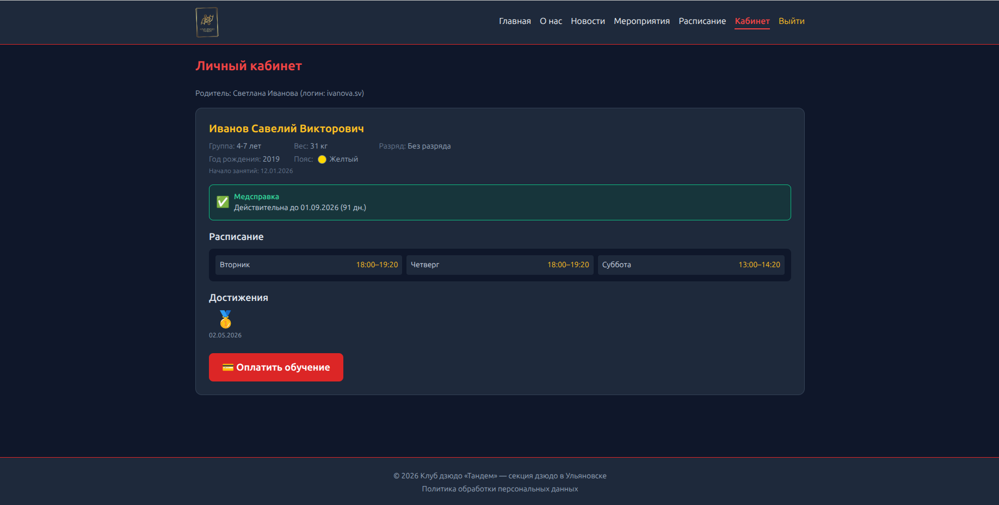The width and height of the screenshot is (999, 505).
Task: Click the Расписание section heading
Action: click(x=236, y=237)
